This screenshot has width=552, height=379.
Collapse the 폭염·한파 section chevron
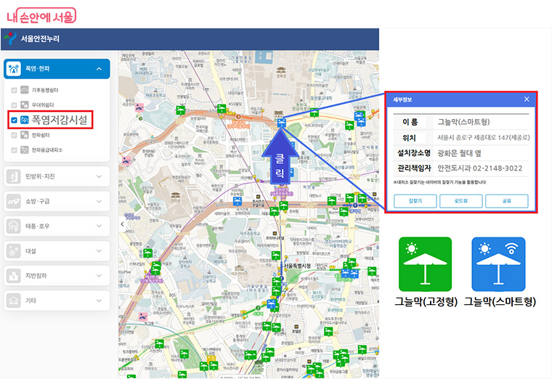(99, 69)
